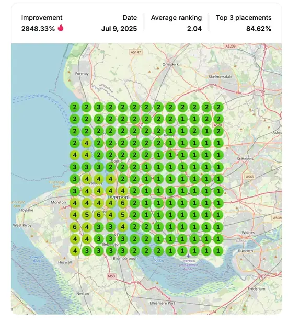Click the St Helens label on the map
This screenshot has width=288, height=324.
(245, 159)
